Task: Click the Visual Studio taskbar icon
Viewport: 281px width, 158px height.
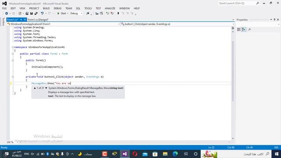Action: (125, 154)
